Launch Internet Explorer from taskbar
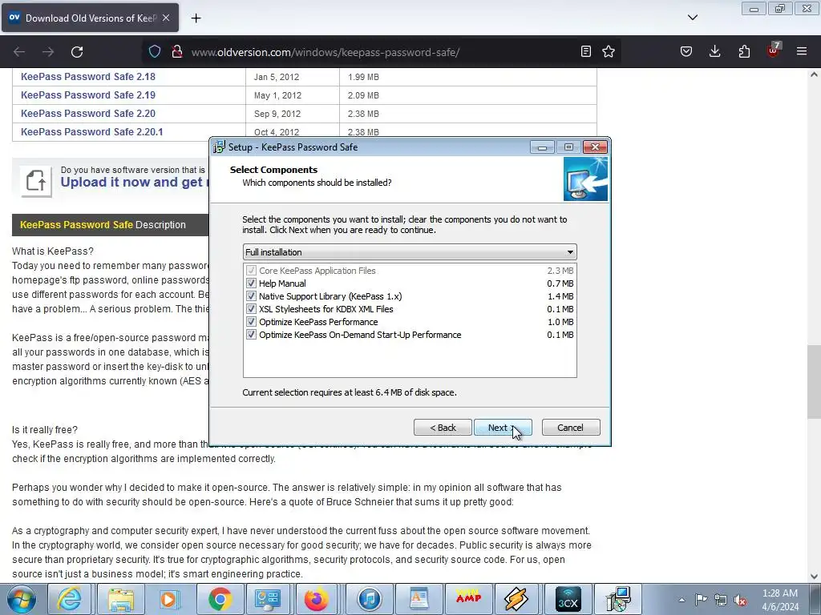Viewport: 821px width, 615px height. click(70, 599)
